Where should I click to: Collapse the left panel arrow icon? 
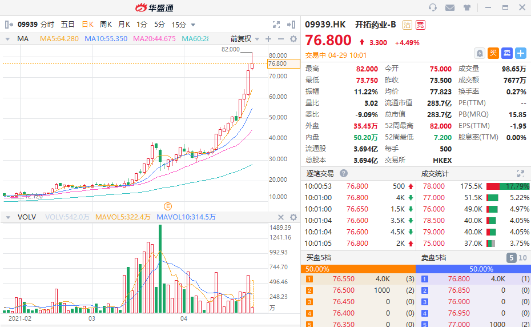pos(9,25)
